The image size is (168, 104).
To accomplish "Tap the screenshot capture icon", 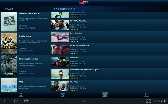I will point(37,101).
